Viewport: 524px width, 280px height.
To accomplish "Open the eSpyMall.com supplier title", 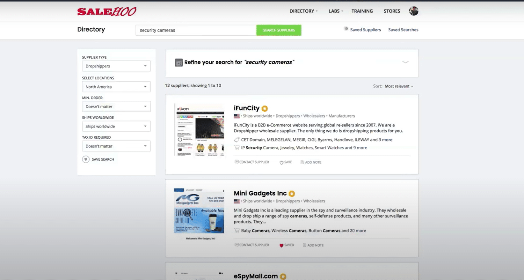I will click(256, 276).
